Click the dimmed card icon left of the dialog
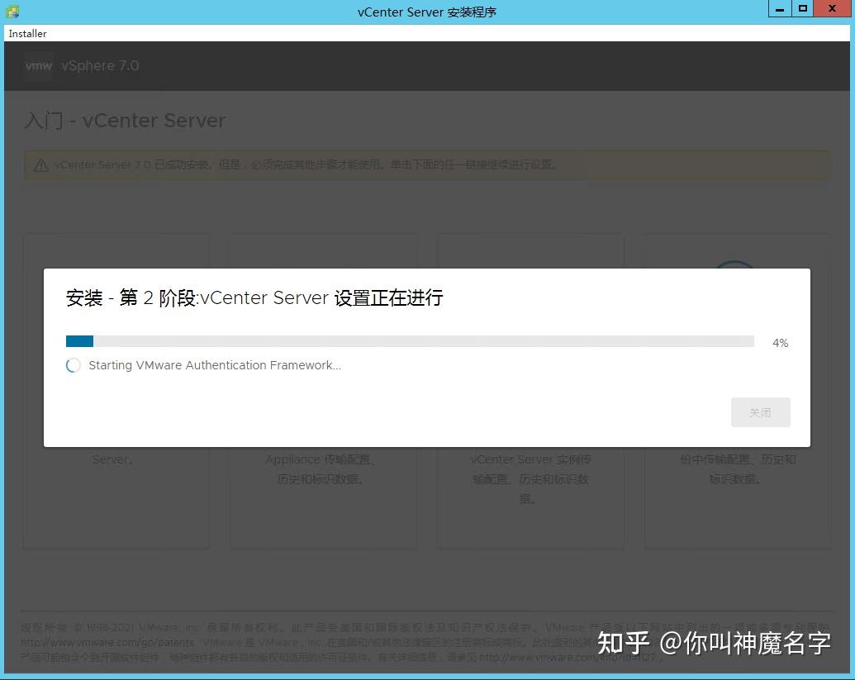The image size is (855, 680). coord(116,248)
